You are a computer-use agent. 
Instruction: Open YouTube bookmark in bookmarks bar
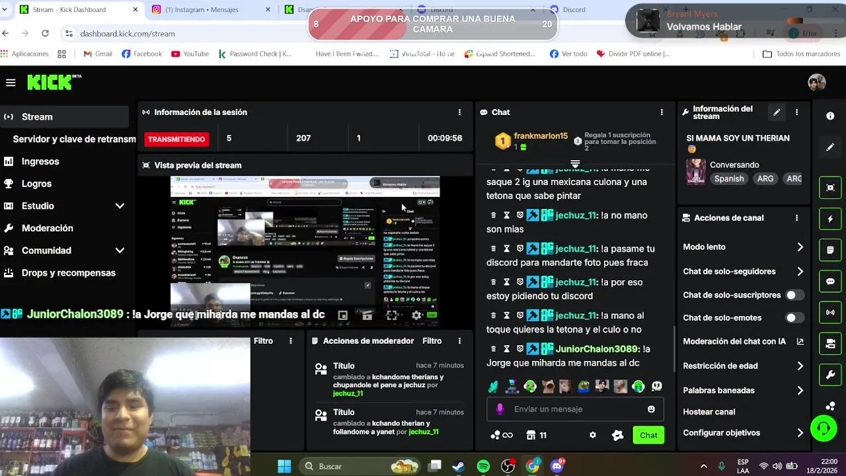[x=190, y=54]
